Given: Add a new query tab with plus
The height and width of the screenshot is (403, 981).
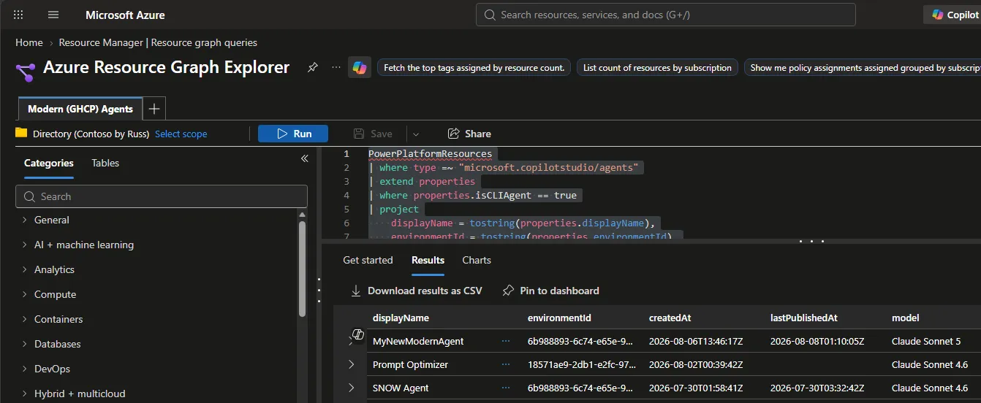Looking at the screenshot, I should [154, 109].
